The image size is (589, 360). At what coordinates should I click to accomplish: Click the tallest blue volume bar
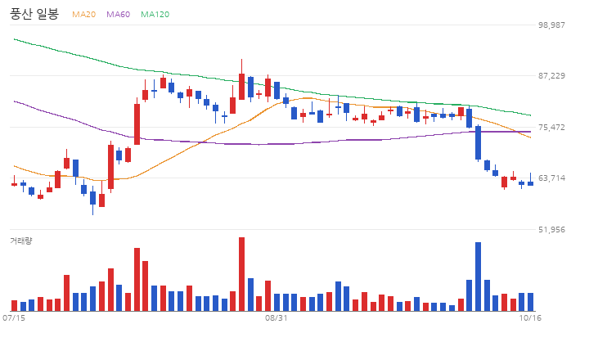click(479, 277)
